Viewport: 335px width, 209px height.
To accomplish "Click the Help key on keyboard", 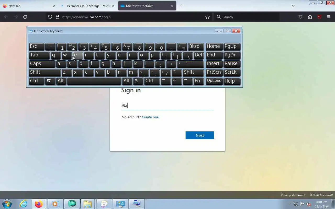I will (x=232, y=81).
